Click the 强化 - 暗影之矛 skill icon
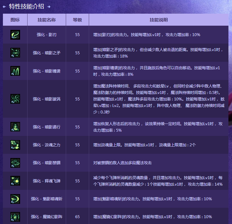The image size is (232, 224). pyautogui.click(x=15, y=53)
